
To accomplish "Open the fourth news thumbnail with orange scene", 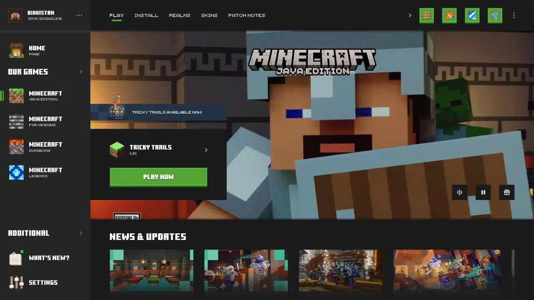I will point(447,270).
